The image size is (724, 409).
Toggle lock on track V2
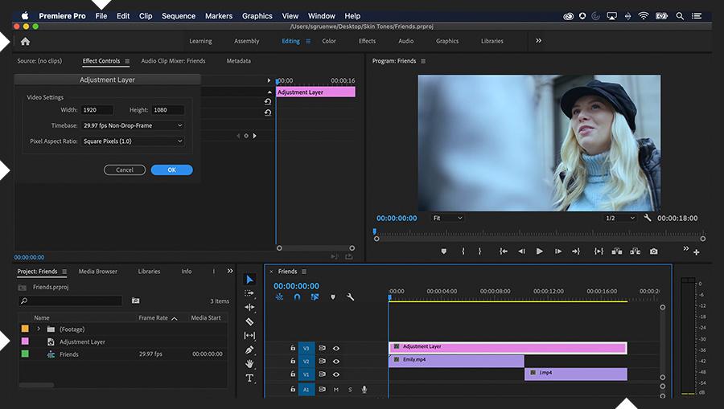point(293,362)
